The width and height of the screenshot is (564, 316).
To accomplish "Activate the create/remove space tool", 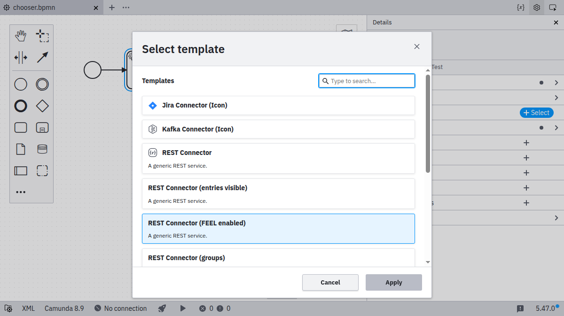I will (x=21, y=57).
